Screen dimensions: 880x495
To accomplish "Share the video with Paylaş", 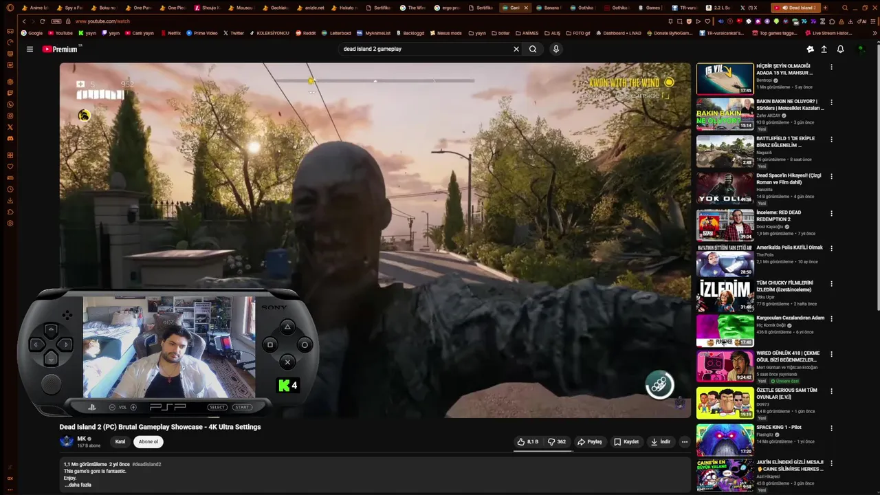I will 590,442.
